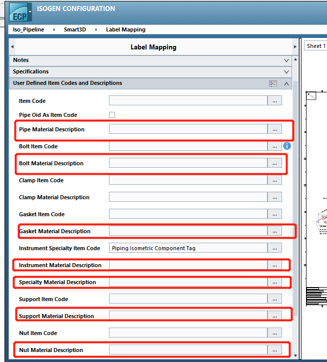327x362 pixels.
Task: Click the Support Item Code field
Action: [x=188, y=299]
